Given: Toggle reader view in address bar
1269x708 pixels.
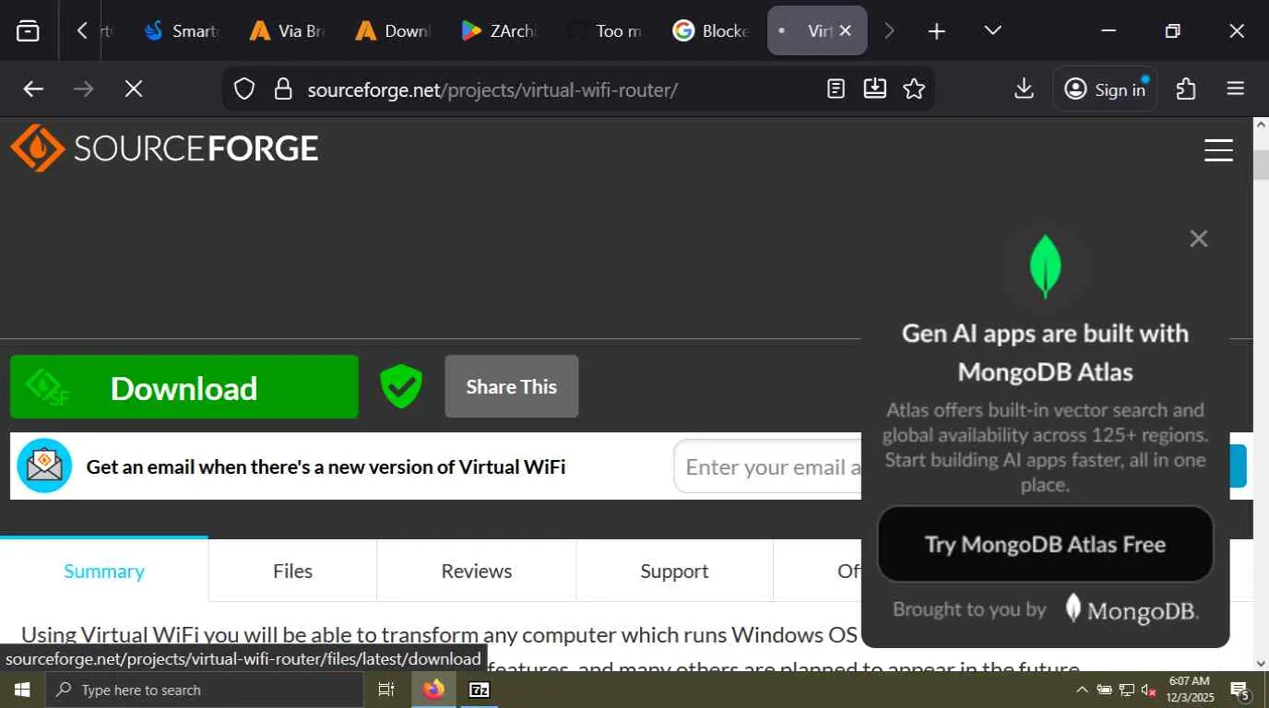Looking at the screenshot, I should pyautogui.click(x=836, y=89).
